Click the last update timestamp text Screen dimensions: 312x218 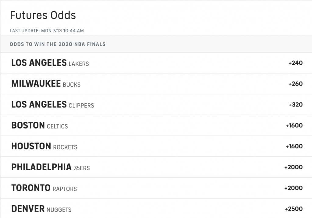(47, 31)
